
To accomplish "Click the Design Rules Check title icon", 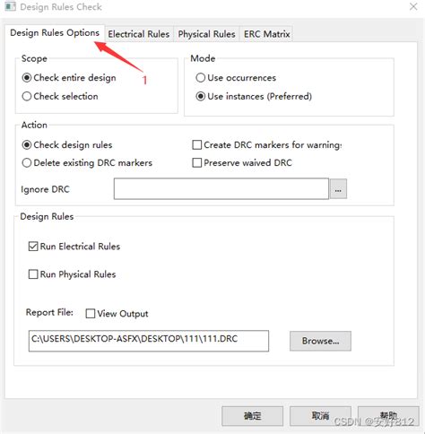I will (10, 6).
